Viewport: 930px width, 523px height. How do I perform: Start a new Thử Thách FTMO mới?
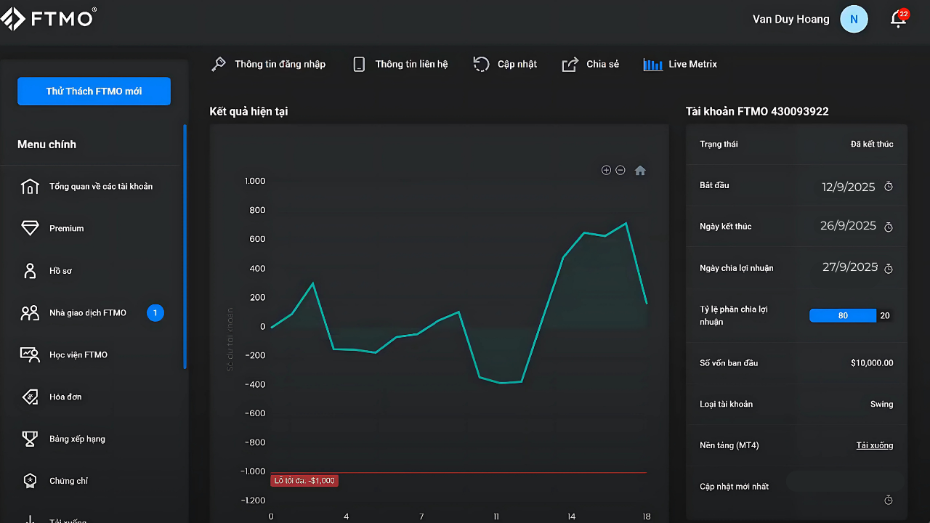pyautogui.click(x=94, y=92)
